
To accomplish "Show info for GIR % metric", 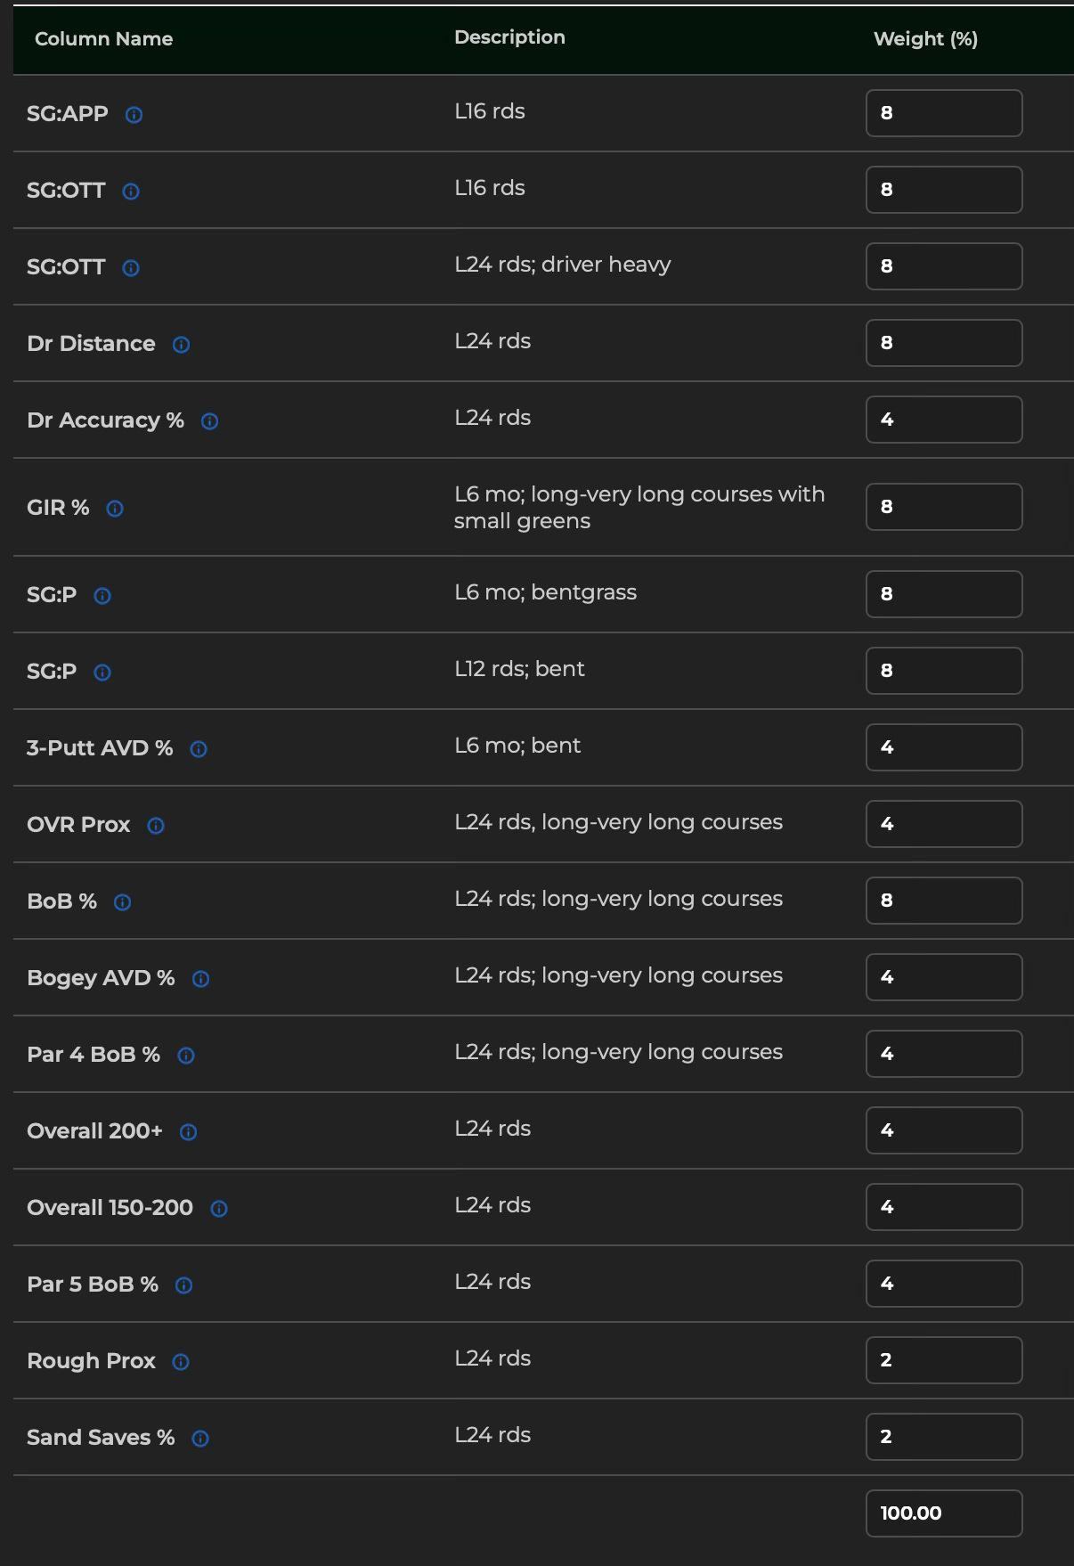I will [x=115, y=509].
